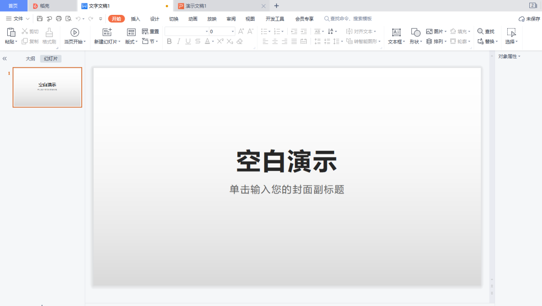Click the Print icon in quick access toolbar
The height and width of the screenshot is (306, 542).
(x=59, y=19)
